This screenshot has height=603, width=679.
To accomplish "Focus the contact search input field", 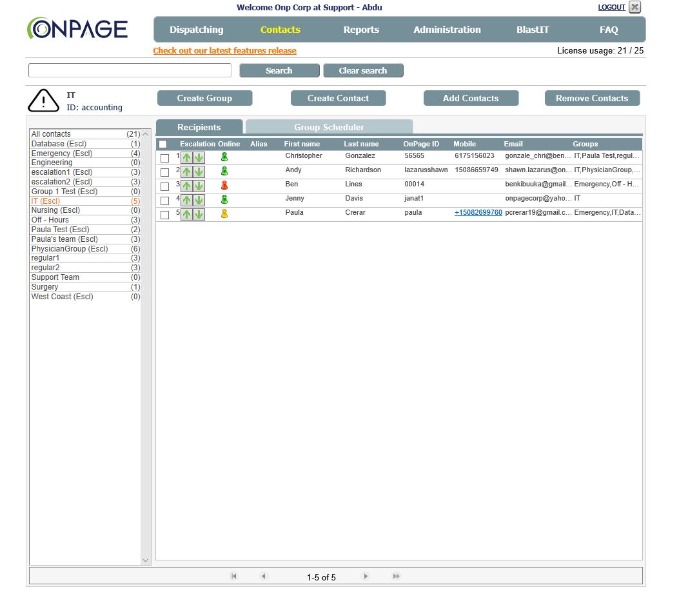I will [x=130, y=70].
